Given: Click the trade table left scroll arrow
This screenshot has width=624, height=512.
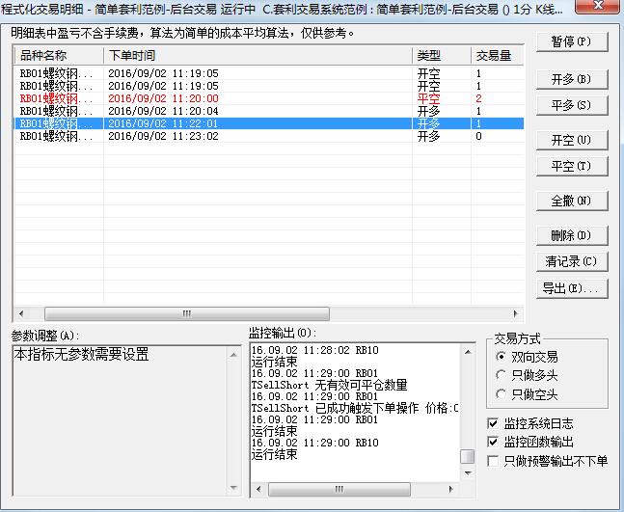Looking at the screenshot, I should [x=21, y=313].
